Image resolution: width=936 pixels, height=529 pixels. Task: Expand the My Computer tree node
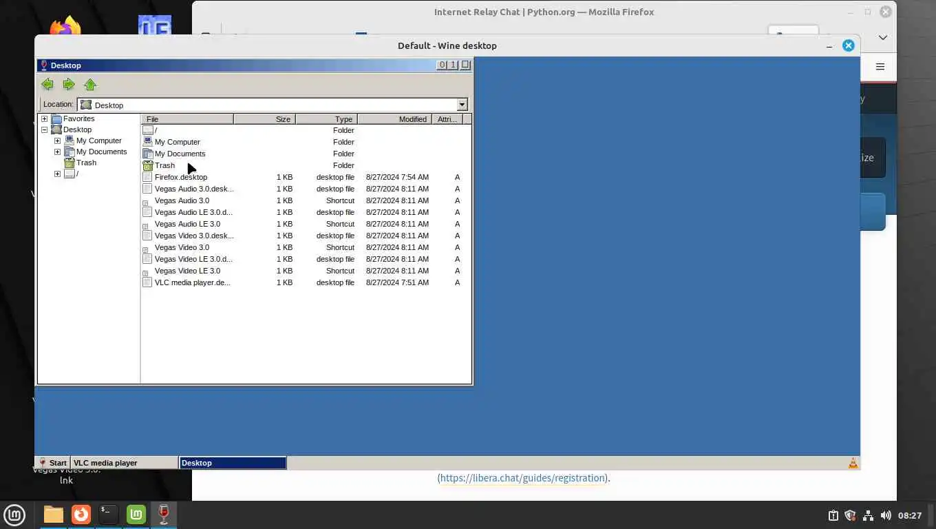[58, 141]
